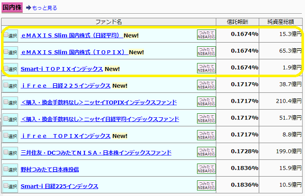The width and height of the screenshot is (305, 196).
Task: Click つみたてNISA対応 badge for iFree 日経225
Action: click(x=206, y=85)
